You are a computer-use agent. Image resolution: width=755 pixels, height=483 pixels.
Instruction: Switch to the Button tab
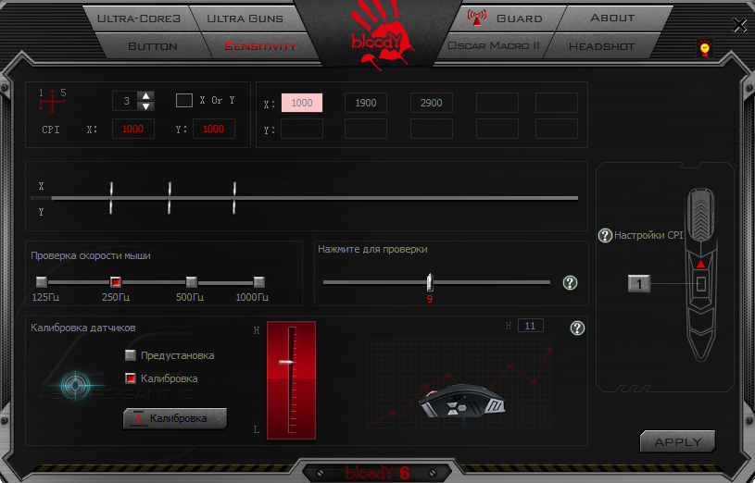tap(152, 45)
